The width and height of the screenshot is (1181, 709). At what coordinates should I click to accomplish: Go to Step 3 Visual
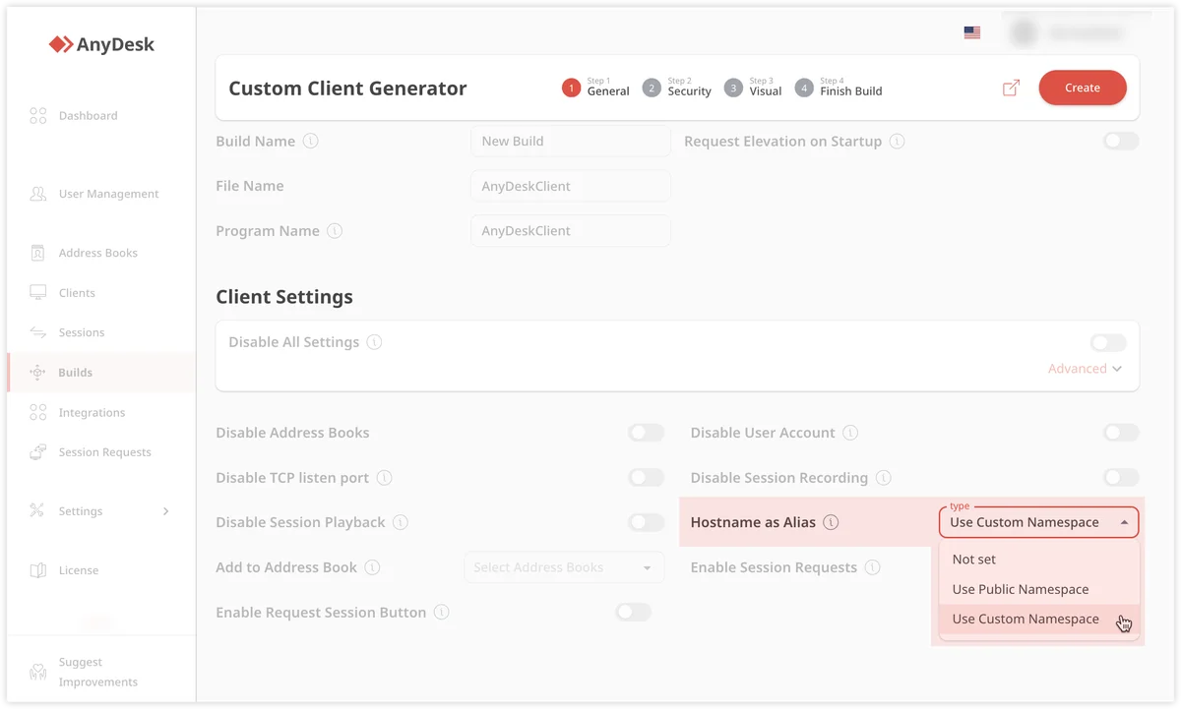pyautogui.click(x=753, y=88)
